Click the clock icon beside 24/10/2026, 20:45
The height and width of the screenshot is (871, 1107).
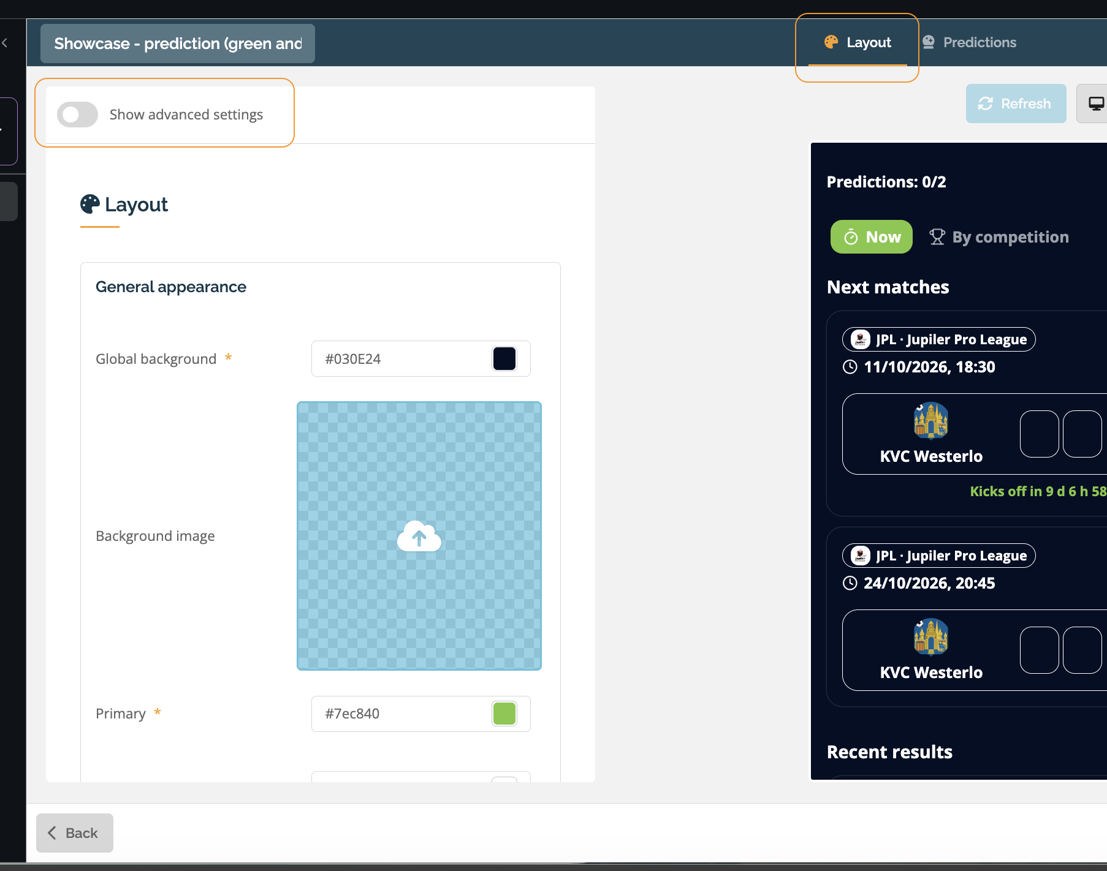850,583
